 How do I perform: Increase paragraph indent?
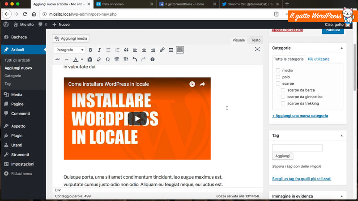tap(126, 59)
